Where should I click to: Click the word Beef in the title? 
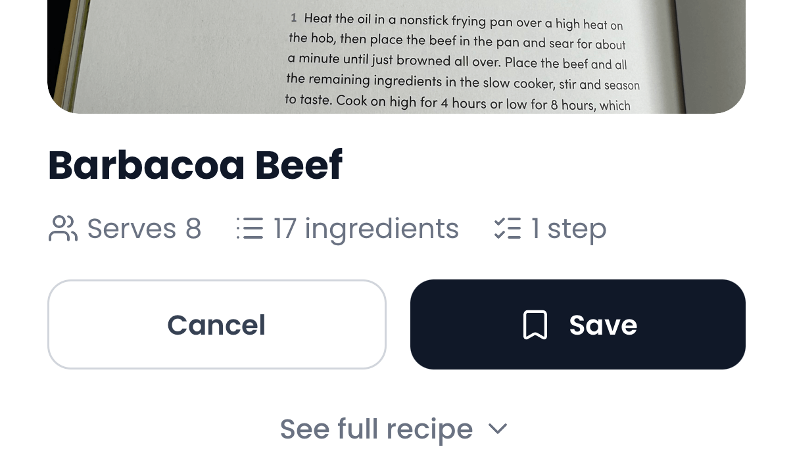(299, 165)
